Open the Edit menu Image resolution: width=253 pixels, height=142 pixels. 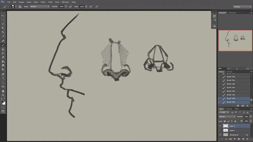coord(15,2)
